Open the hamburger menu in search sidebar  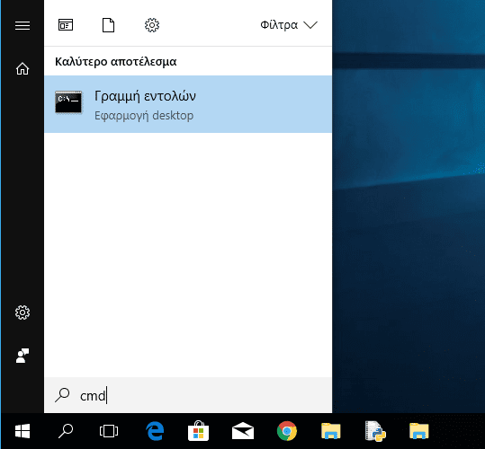click(22, 26)
